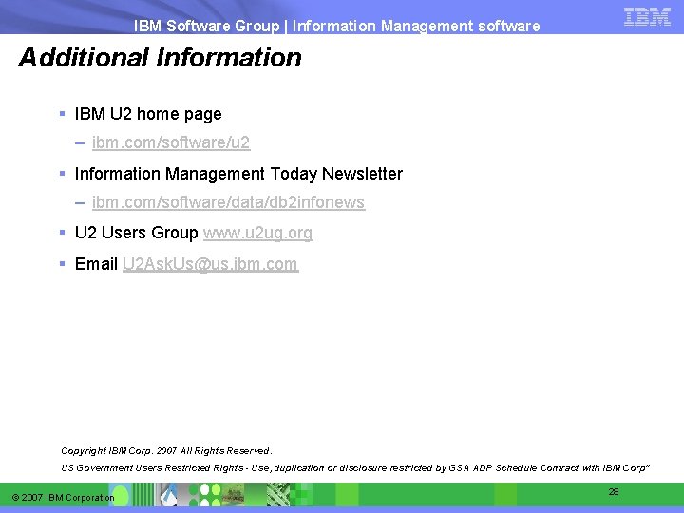Click the '© 2007 IBM Corporation' footer text
Screen dimensions: 684x513
(x=64, y=497)
